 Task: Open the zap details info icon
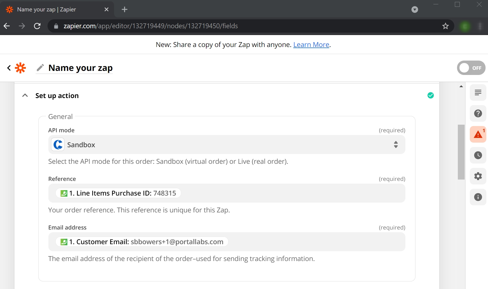[478, 197]
